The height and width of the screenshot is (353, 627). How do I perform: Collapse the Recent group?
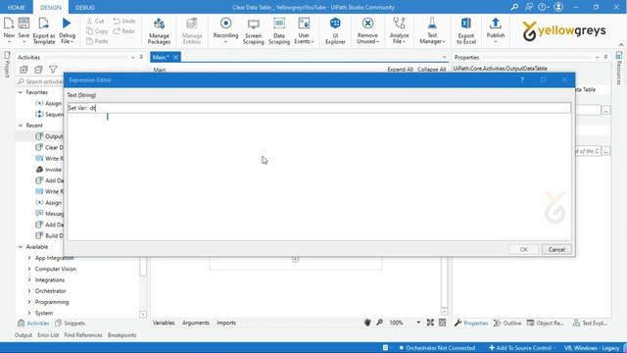coord(21,126)
